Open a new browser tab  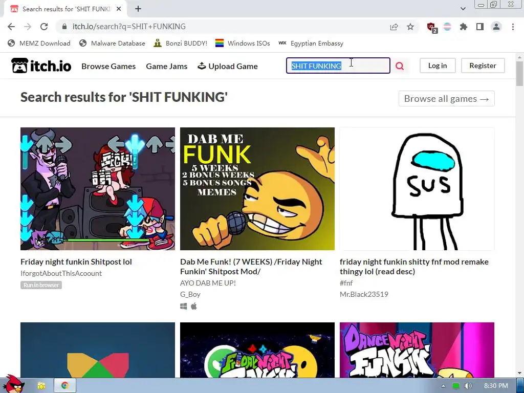(138, 9)
